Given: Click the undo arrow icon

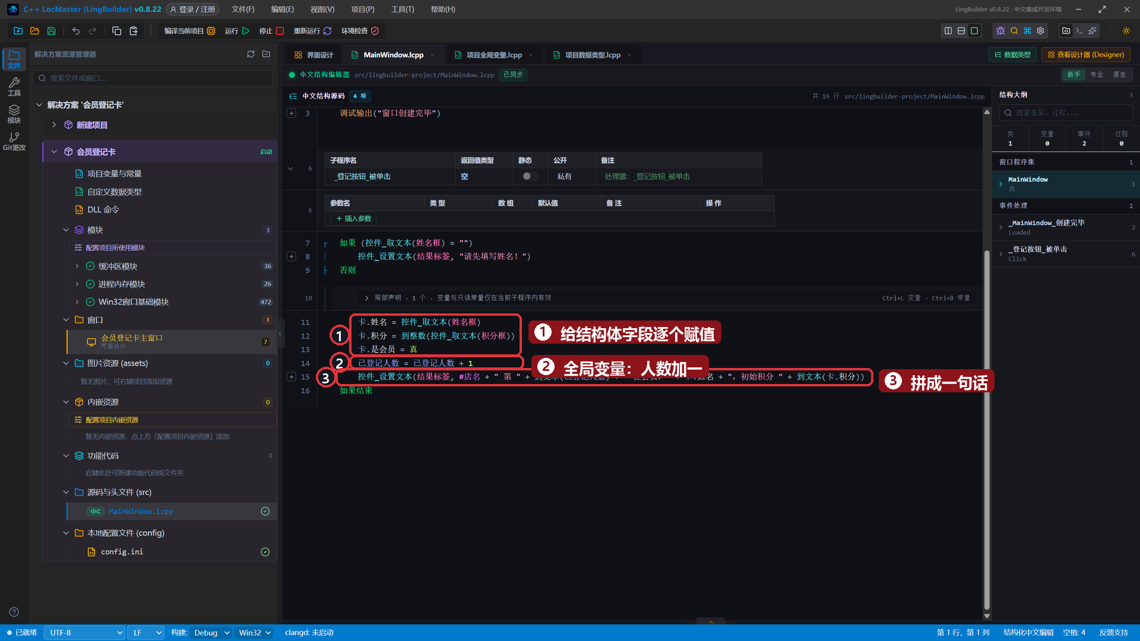Looking at the screenshot, I should click(x=76, y=31).
